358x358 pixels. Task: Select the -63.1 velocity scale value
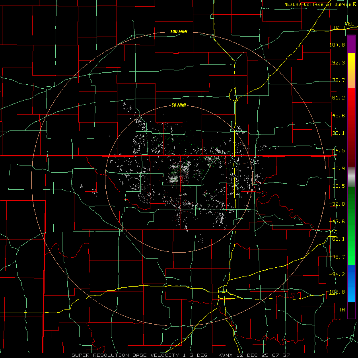(337, 239)
